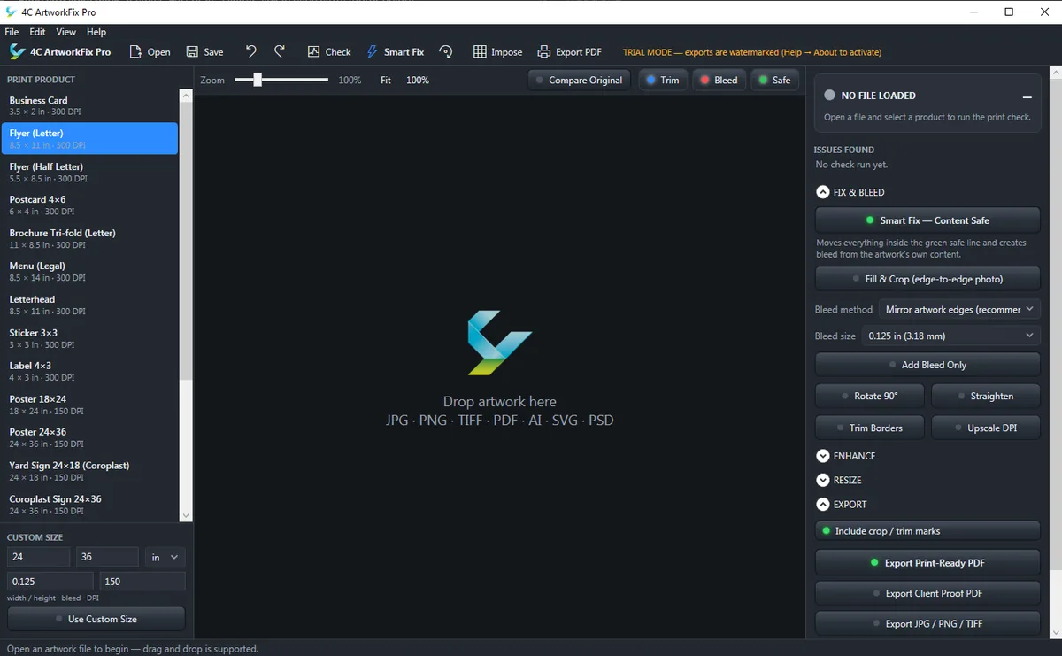Viewport: 1062px width, 656px height.
Task: Click the 4C logo in the canvas center
Action: pyautogui.click(x=499, y=343)
